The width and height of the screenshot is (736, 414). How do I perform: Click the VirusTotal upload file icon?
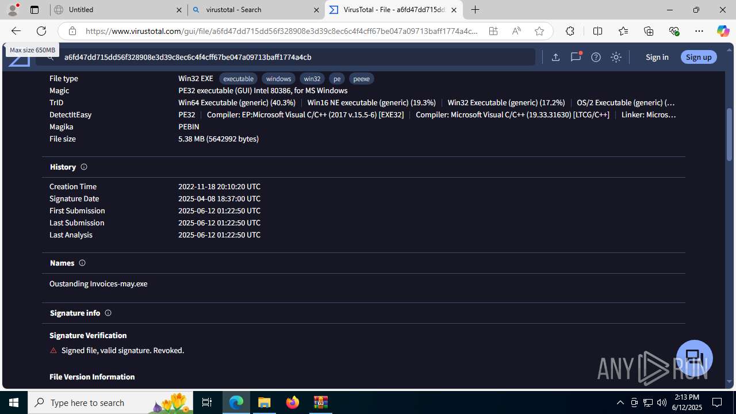555,57
